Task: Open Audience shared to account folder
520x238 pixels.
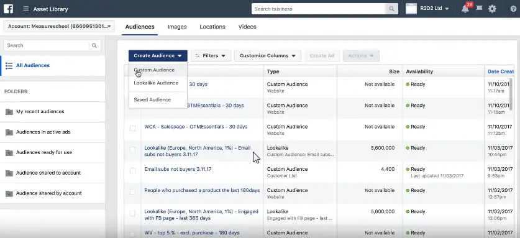Action: point(53,173)
